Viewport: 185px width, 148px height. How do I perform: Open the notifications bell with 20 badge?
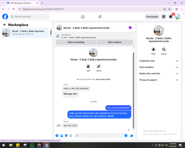[171, 17]
